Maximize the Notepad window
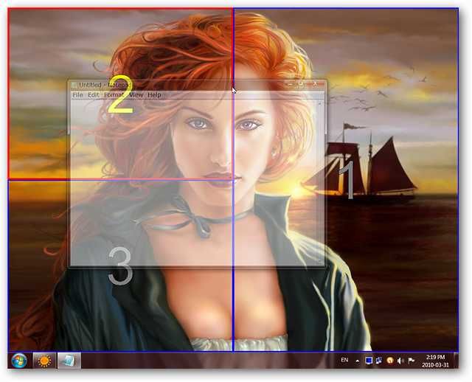This screenshot has width=472, height=382. pyautogui.click(x=301, y=84)
